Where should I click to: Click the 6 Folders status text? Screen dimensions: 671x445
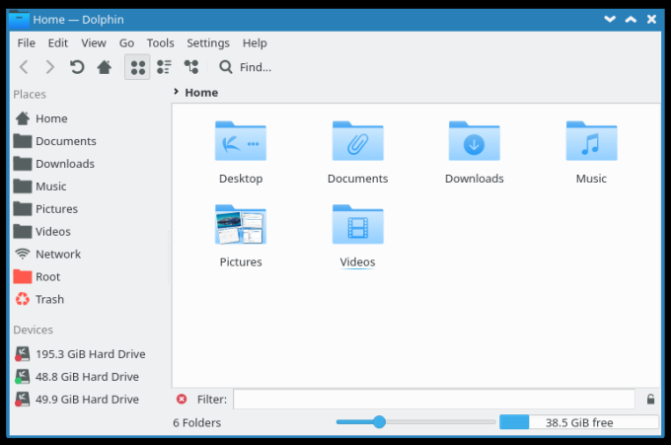(197, 422)
